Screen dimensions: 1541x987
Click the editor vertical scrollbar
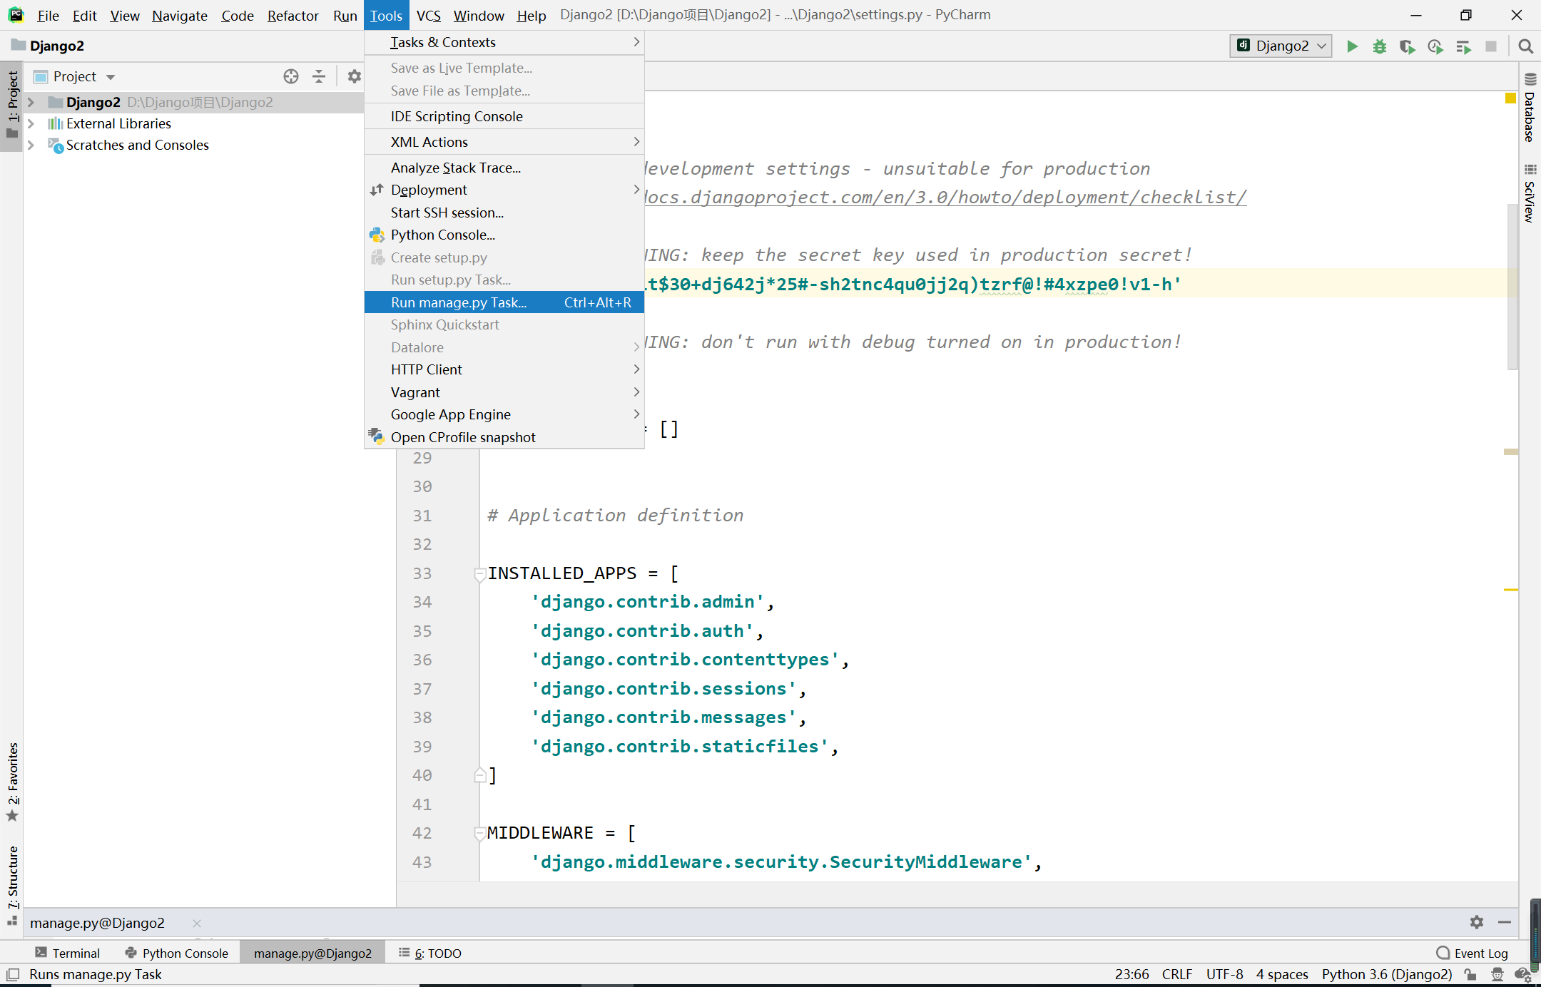[x=1512, y=287]
